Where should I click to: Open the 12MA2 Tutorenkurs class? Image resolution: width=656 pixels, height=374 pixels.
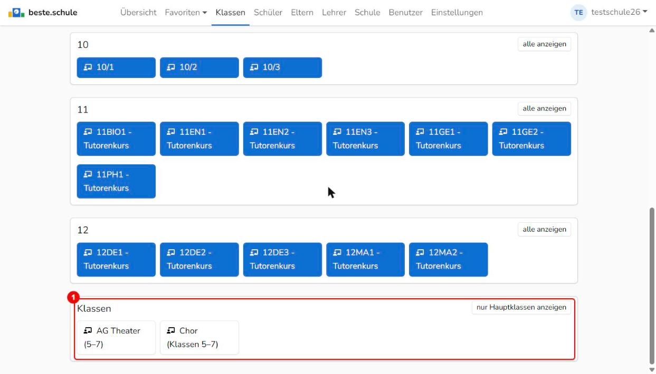click(x=449, y=259)
